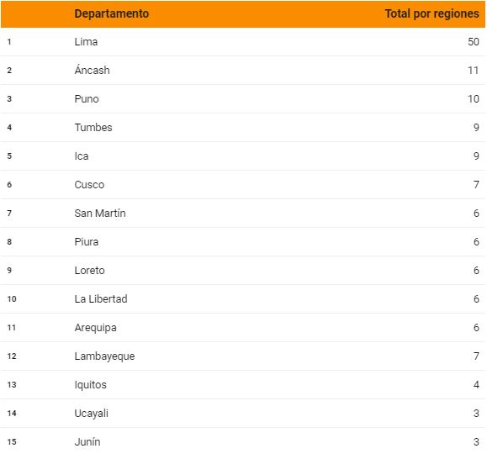Select Tumbes in the table

click(x=93, y=128)
